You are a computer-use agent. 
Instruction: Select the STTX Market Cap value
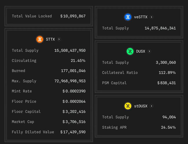click(x=74, y=122)
